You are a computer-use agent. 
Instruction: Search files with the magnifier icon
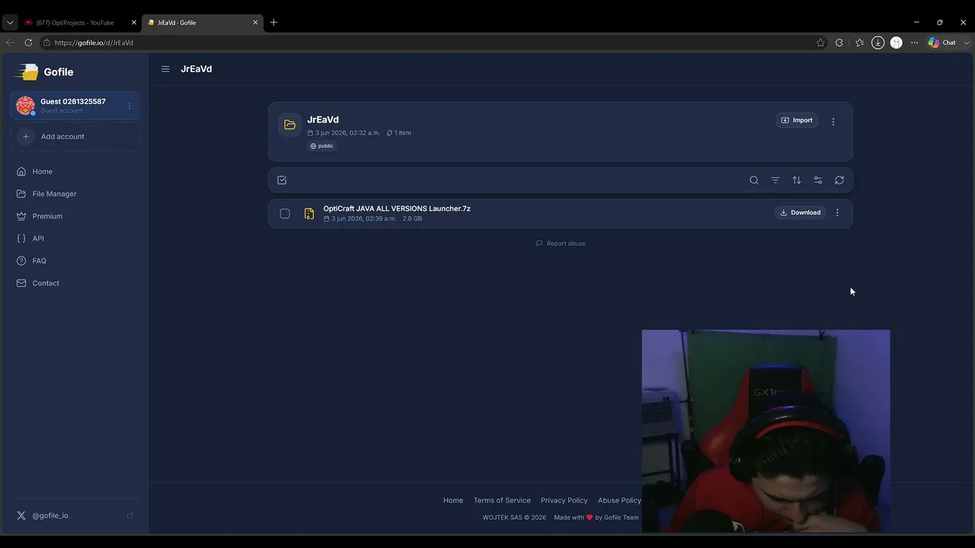(754, 180)
